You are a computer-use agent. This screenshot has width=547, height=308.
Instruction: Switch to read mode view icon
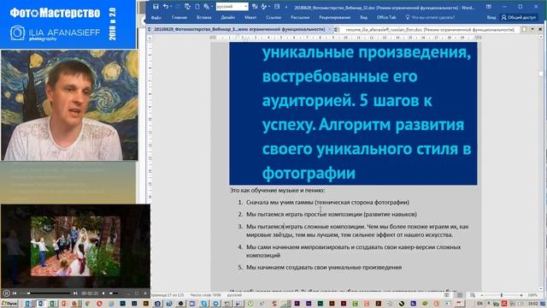(x=446, y=295)
